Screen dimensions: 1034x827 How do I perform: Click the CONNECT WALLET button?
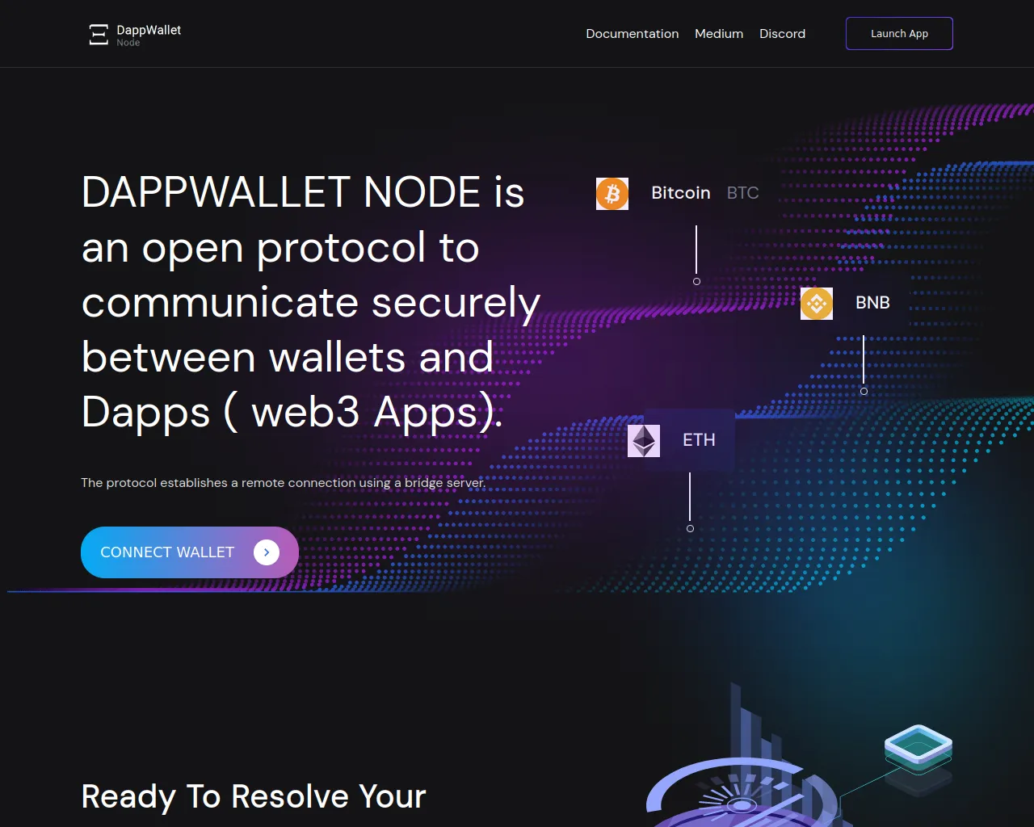(190, 552)
